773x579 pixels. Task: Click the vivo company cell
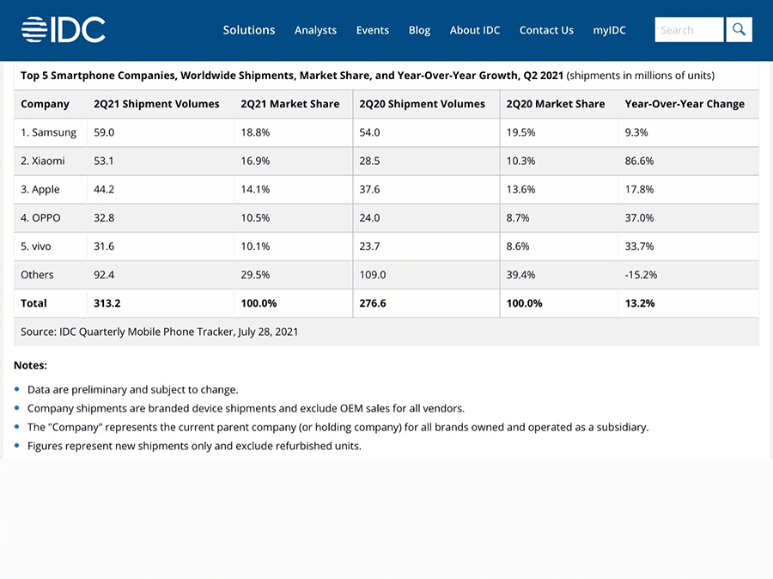click(x=36, y=247)
